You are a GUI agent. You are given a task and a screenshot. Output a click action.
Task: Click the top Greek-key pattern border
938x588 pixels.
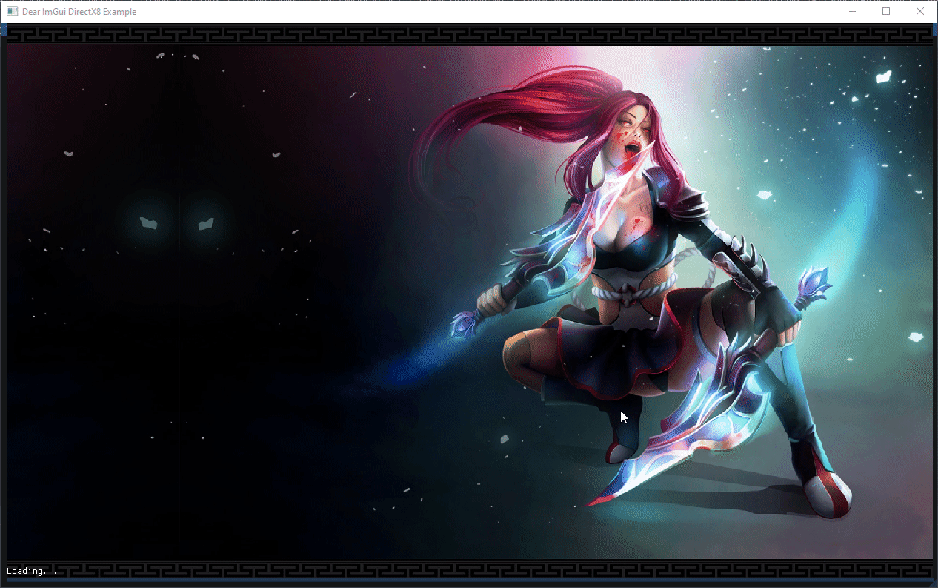pyautogui.click(x=469, y=34)
